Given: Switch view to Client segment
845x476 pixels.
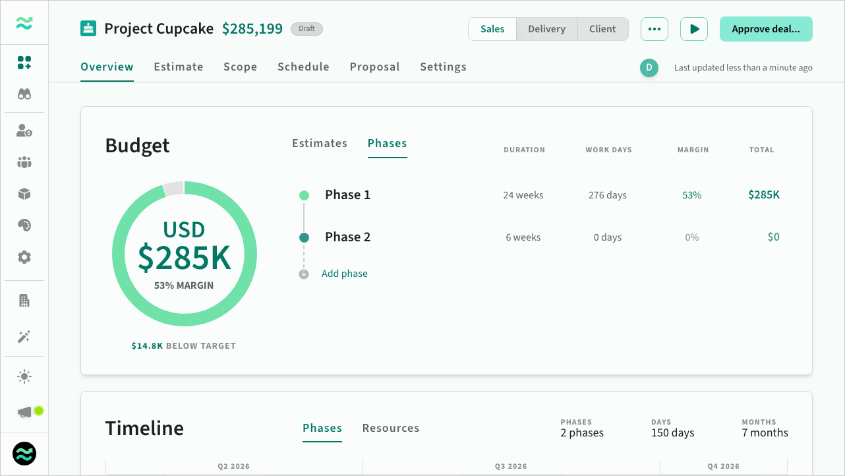Looking at the screenshot, I should point(602,29).
